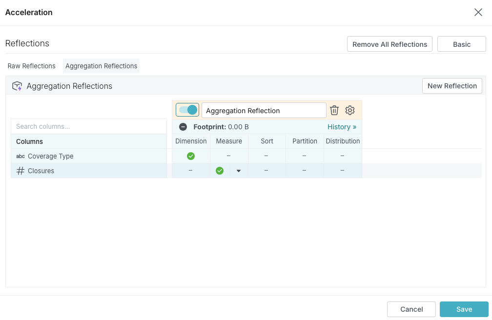Click the minus status icon beside Footprint
This screenshot has height=320, width=492.
183,127
